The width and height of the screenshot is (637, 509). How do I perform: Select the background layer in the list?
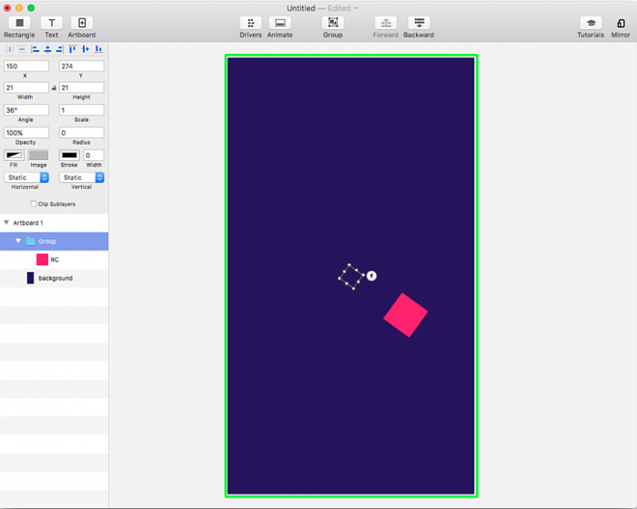pyautogui.click(x=55, y=278)
